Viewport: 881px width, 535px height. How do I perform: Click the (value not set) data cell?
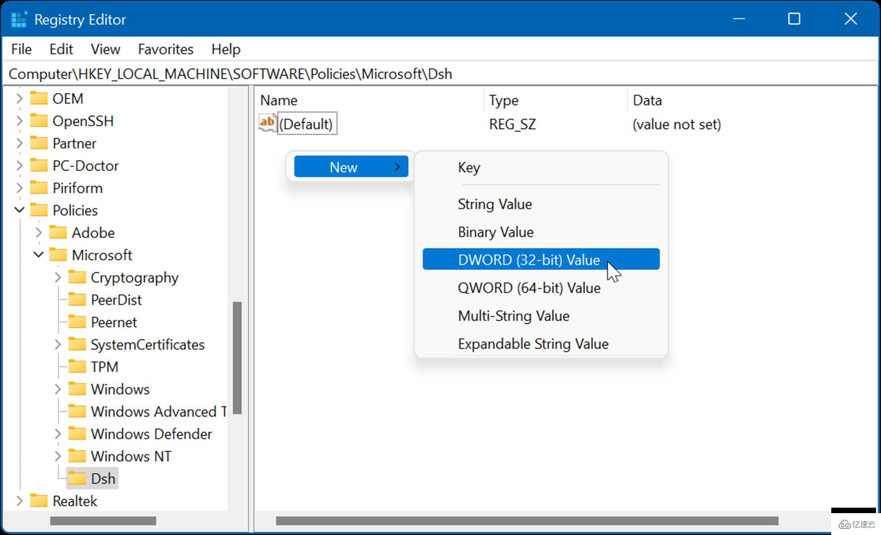[x=677, y=124]
